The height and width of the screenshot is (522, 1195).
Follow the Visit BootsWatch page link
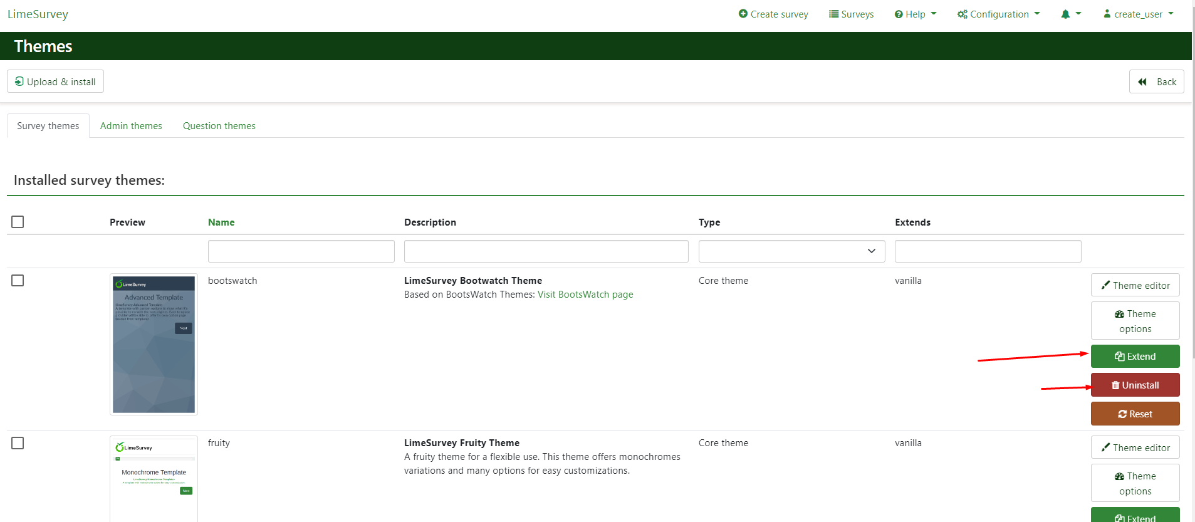point(585,295)
